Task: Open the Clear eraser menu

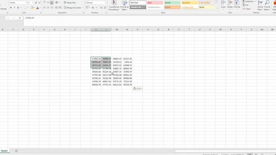Action: (x=247, y=9)
